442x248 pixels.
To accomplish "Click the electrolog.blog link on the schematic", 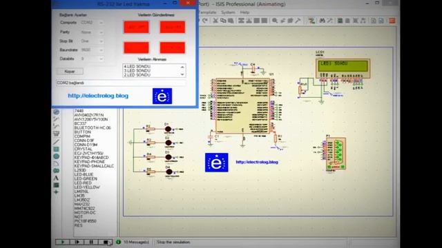I will pos(257,162).
